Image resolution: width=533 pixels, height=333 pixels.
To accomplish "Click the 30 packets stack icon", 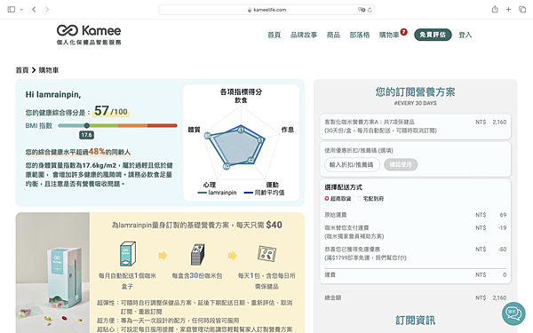I will pos(197,254).
